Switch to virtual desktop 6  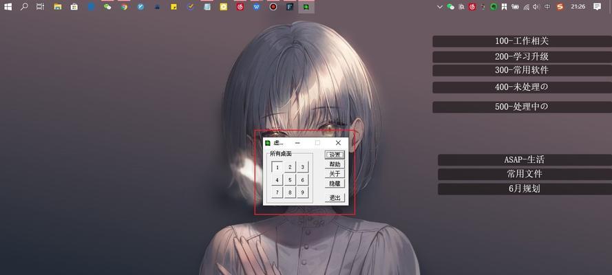tap(302, 180)
